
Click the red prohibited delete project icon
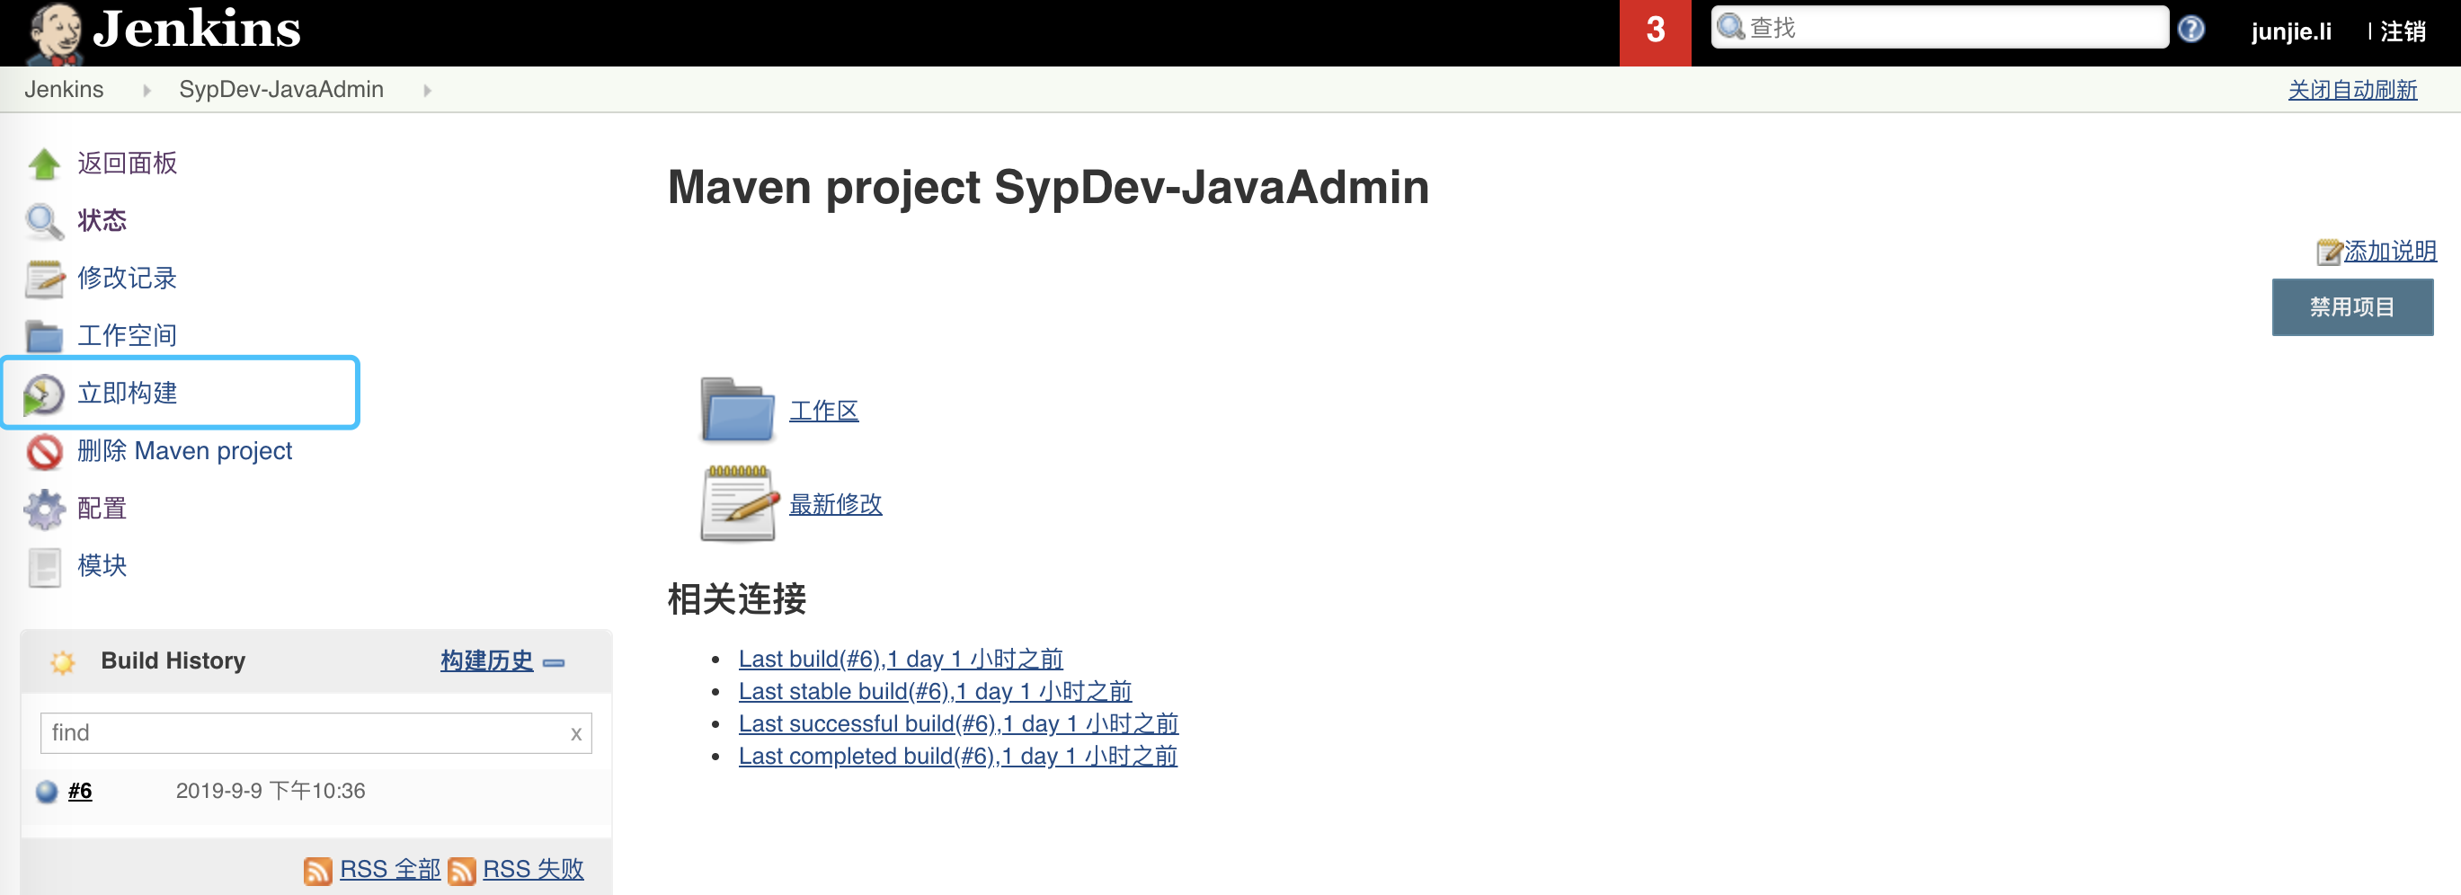[44, 451]
